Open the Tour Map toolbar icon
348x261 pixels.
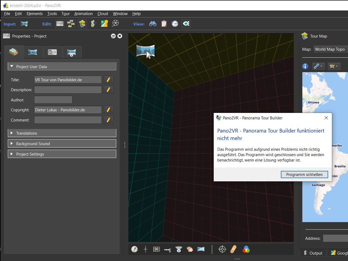point(82,24)
